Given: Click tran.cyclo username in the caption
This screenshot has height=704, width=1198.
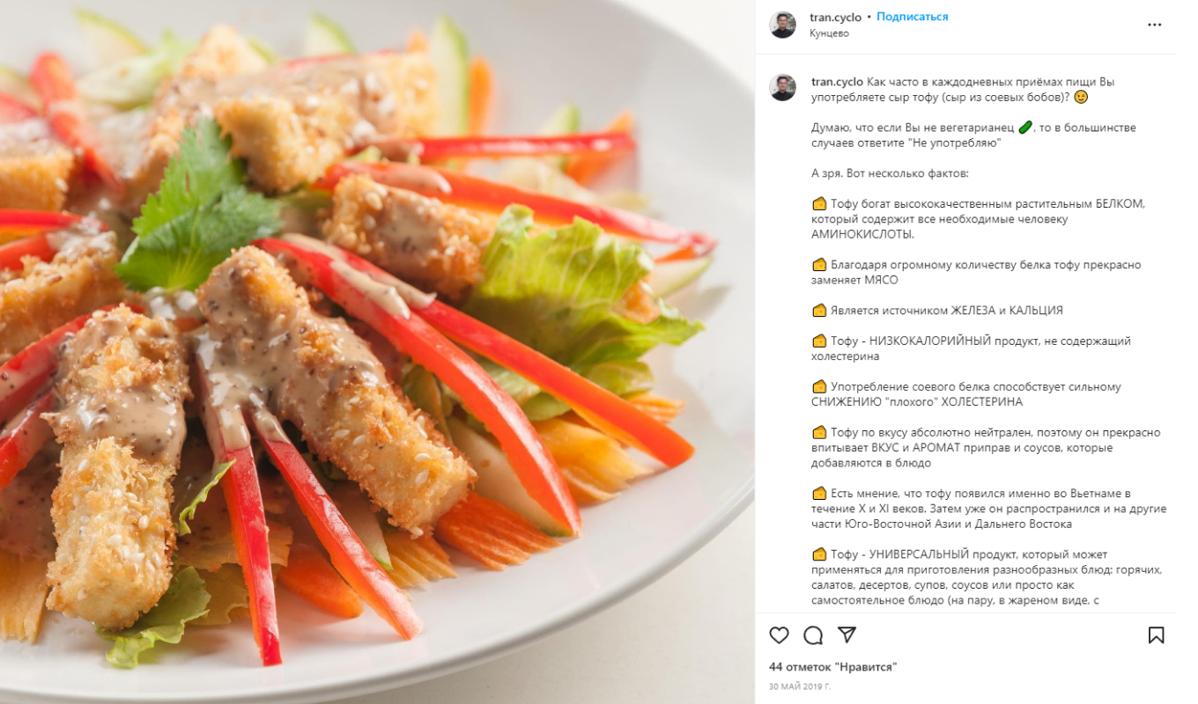Looking at the screenshot, I should click(837, 82).
